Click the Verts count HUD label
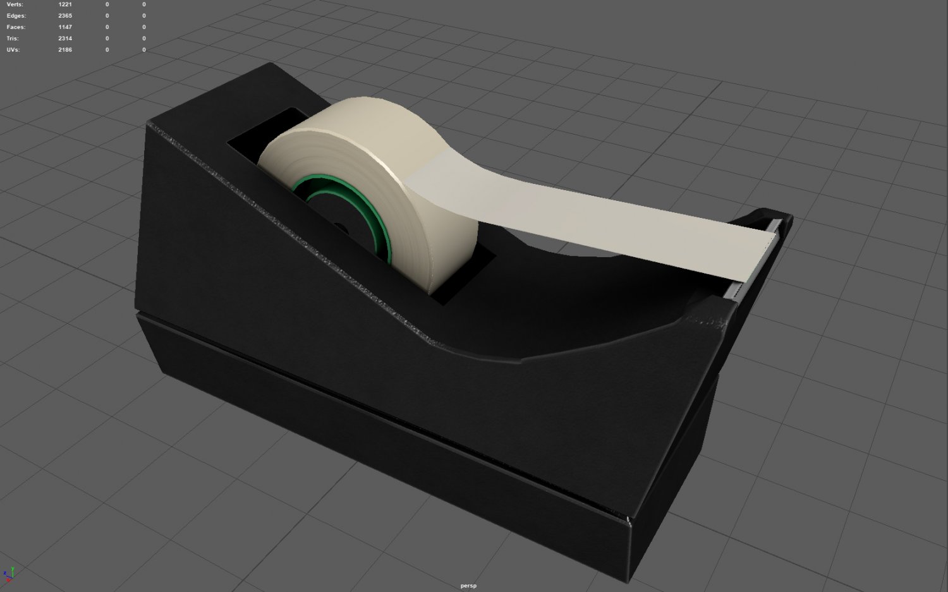Screen dimensions: 948x592 pos(16,4)
